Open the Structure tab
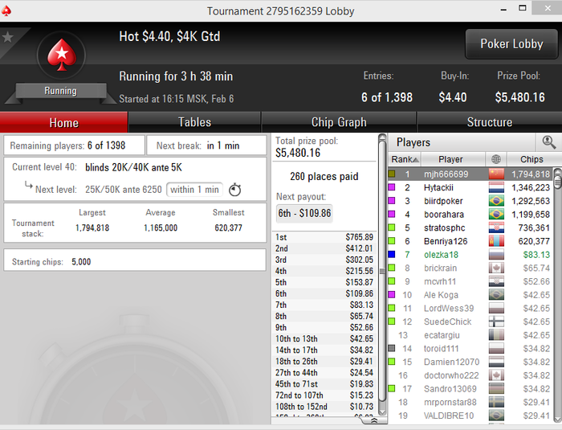This screenshot has width=562, height=430. [x=489, y=122]
